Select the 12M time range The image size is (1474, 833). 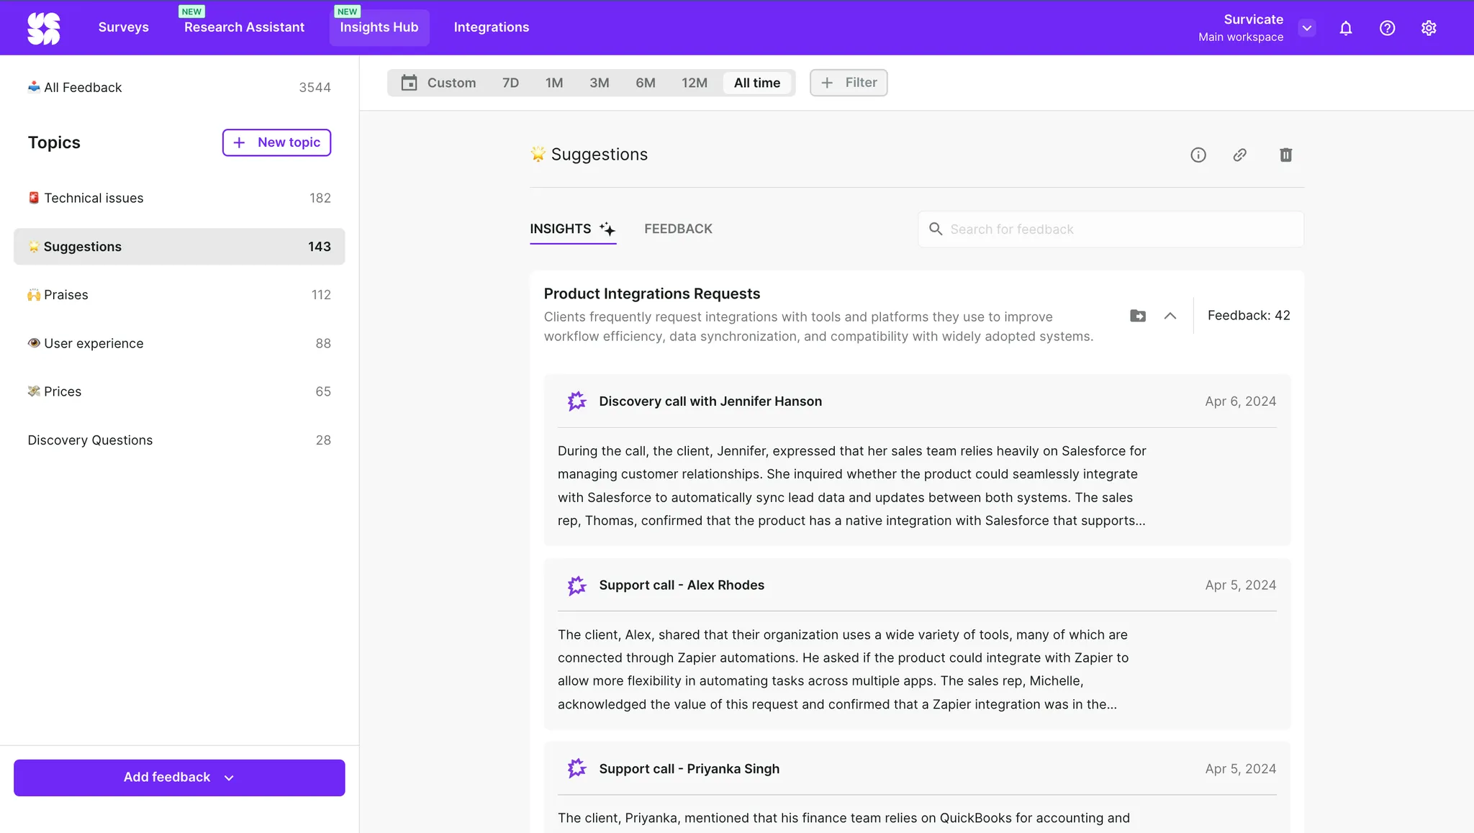point(694,83)
